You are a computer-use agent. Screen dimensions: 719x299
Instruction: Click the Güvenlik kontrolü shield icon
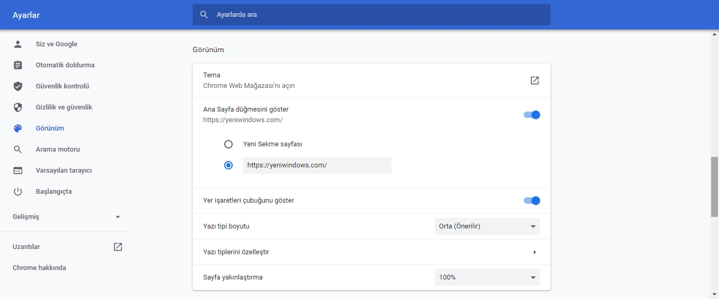coord(18,86)
